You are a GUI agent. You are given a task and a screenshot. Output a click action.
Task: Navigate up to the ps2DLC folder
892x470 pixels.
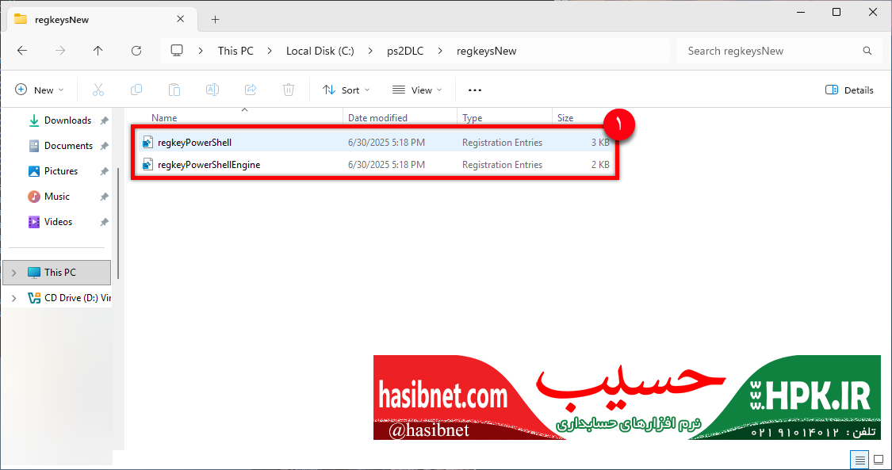[98, 50]
